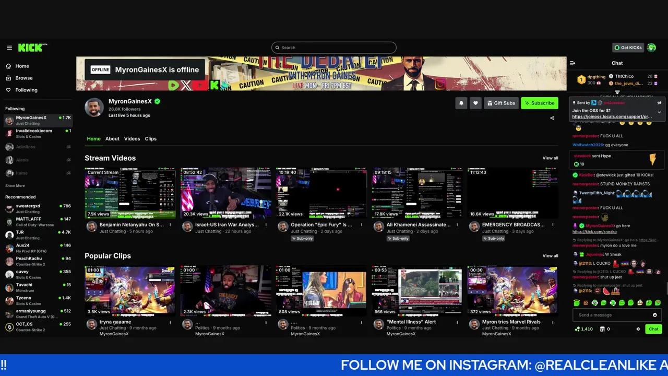Click the Get KICKs button

pyautogui.click(x=628, y=48)
